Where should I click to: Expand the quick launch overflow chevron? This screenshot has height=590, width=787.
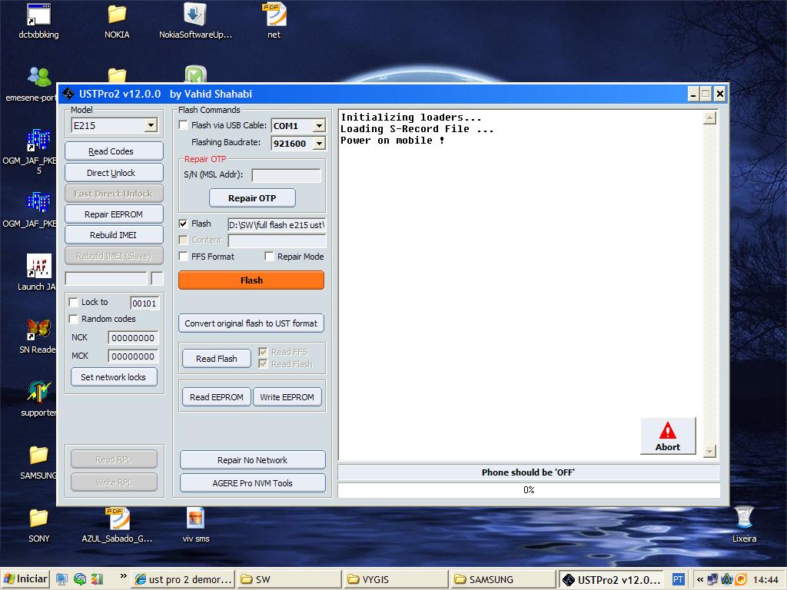[x=123, y=576]
